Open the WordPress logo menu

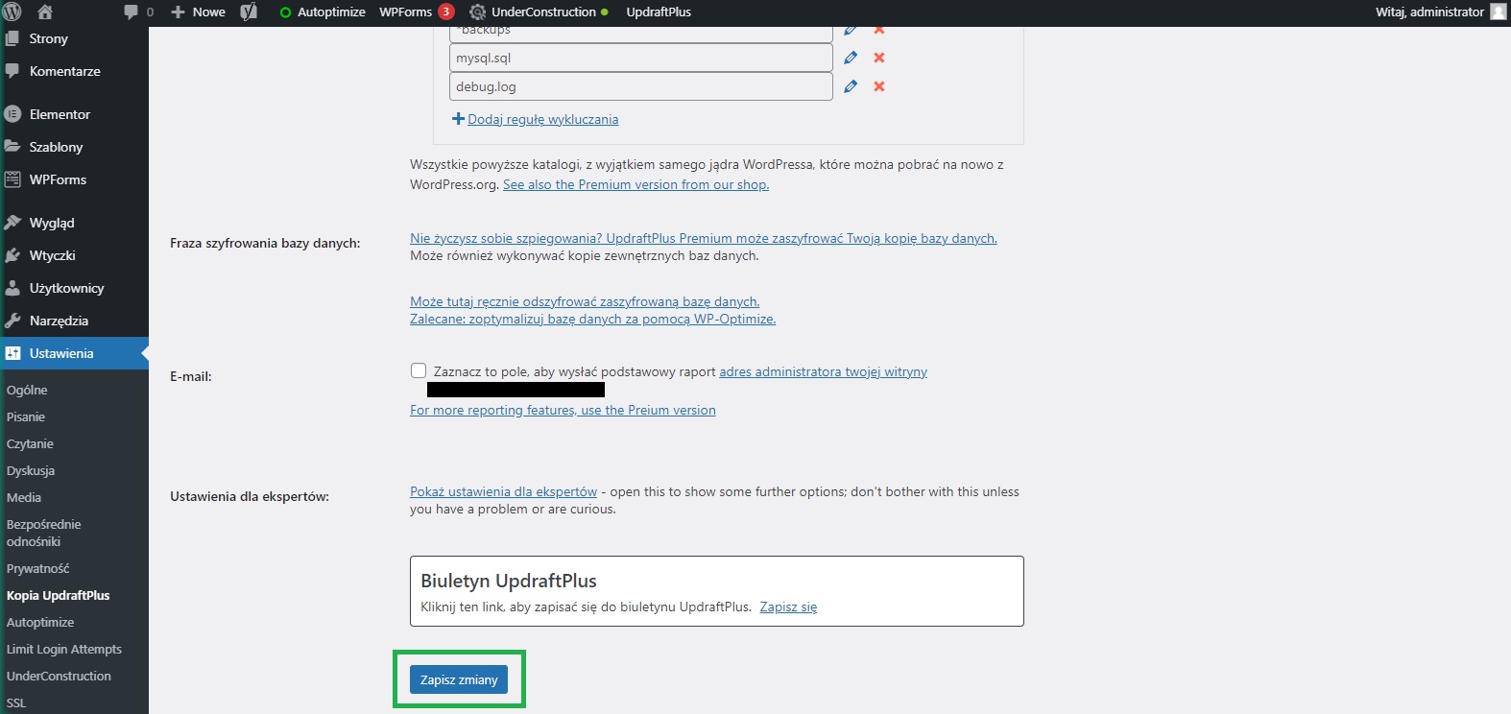tap(12, 12)
